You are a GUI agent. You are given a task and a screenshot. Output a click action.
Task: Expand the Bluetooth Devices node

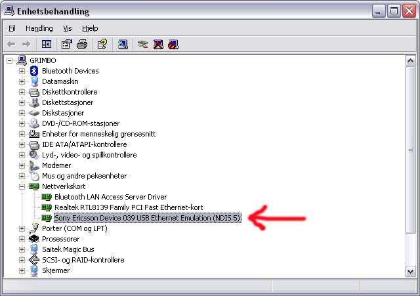(x=22, y=72)
